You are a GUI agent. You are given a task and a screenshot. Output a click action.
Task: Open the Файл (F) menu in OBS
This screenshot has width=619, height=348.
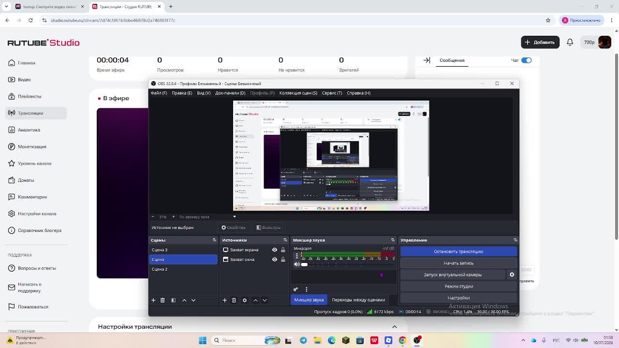click(x=159, y=93)
